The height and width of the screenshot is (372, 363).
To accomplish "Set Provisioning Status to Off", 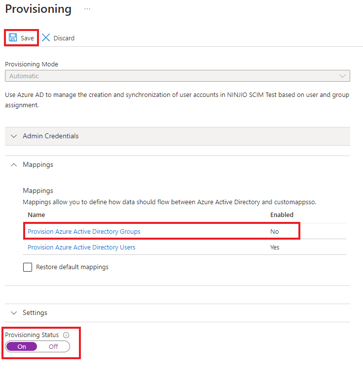I will [x=53, y=346].
